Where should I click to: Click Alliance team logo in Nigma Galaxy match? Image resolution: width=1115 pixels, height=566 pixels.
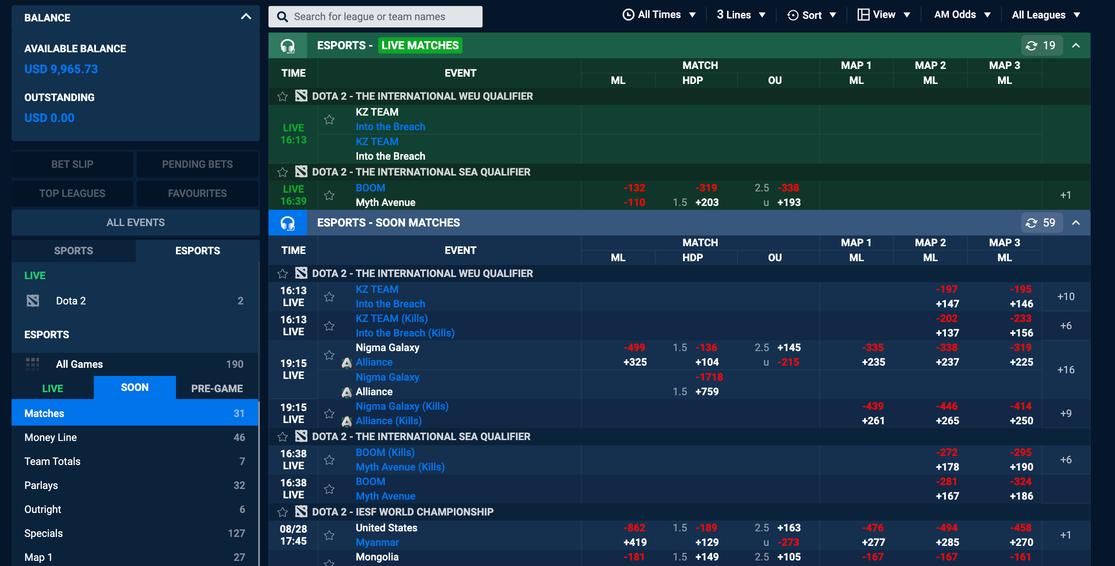(x=346, y=363)
